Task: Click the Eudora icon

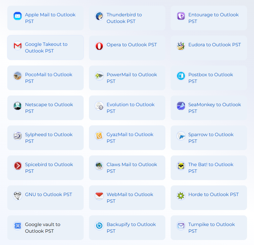Action: pos(181,46)
